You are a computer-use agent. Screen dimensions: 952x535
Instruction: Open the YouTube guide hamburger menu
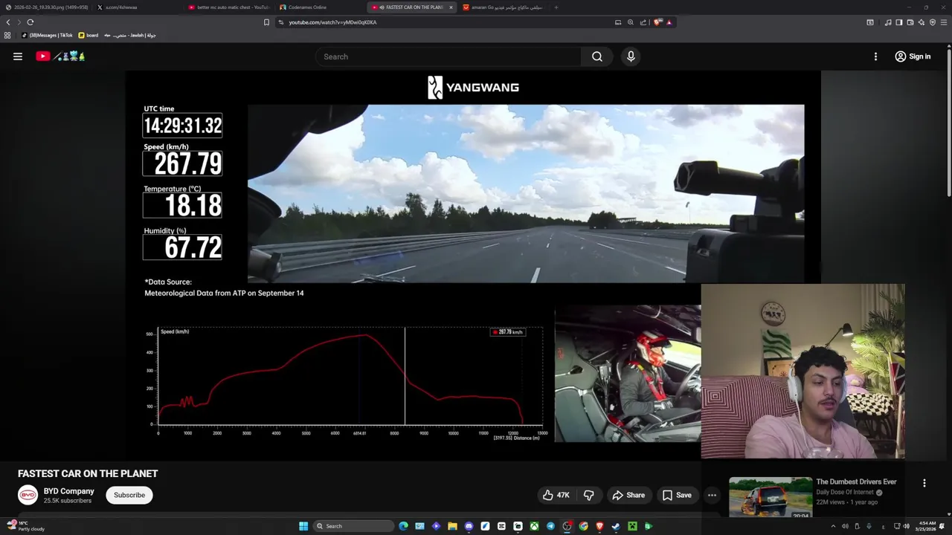18,56
